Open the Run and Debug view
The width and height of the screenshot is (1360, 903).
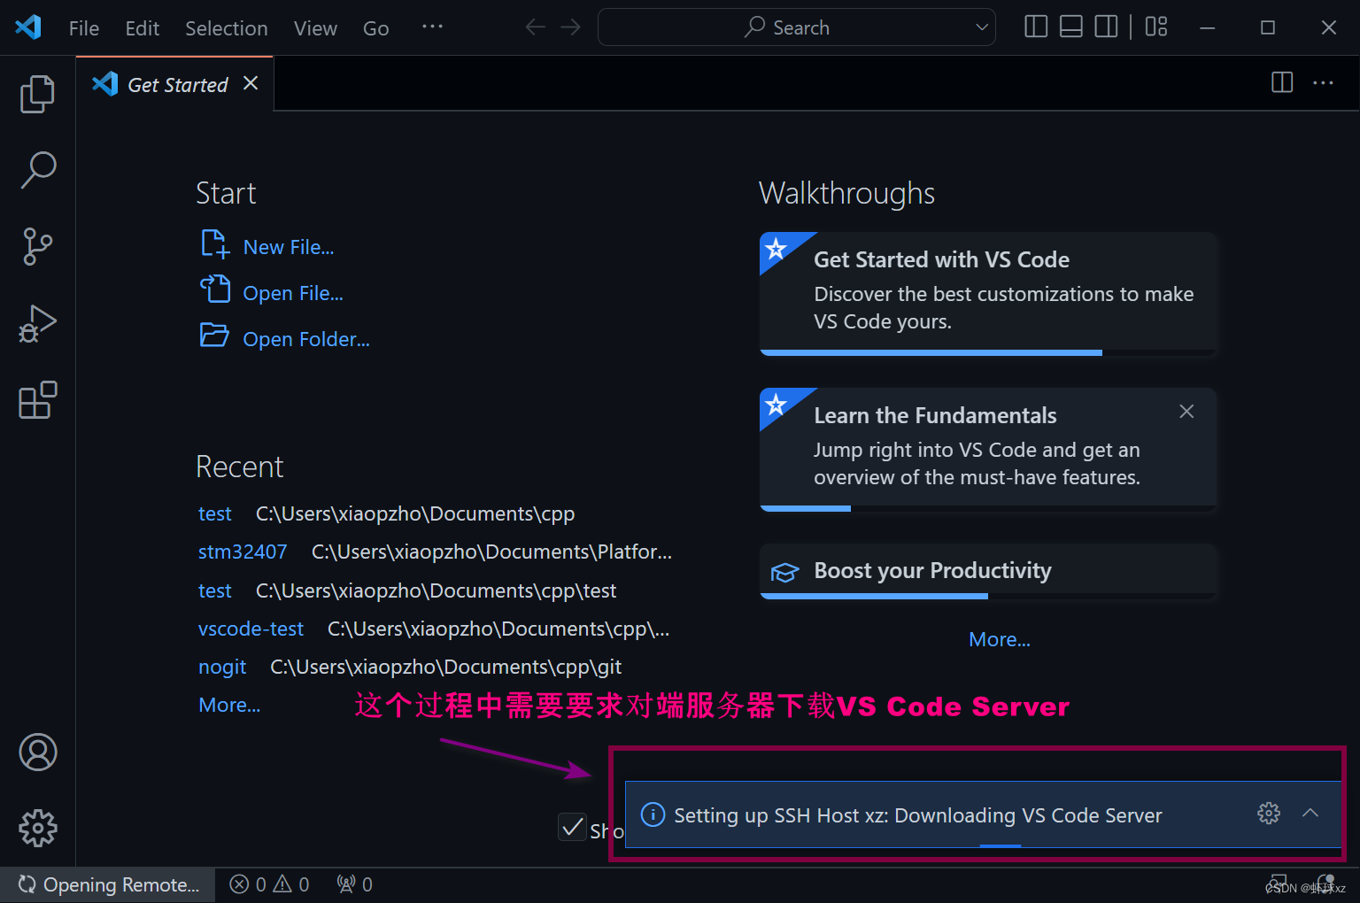click(x=37, y=324)
